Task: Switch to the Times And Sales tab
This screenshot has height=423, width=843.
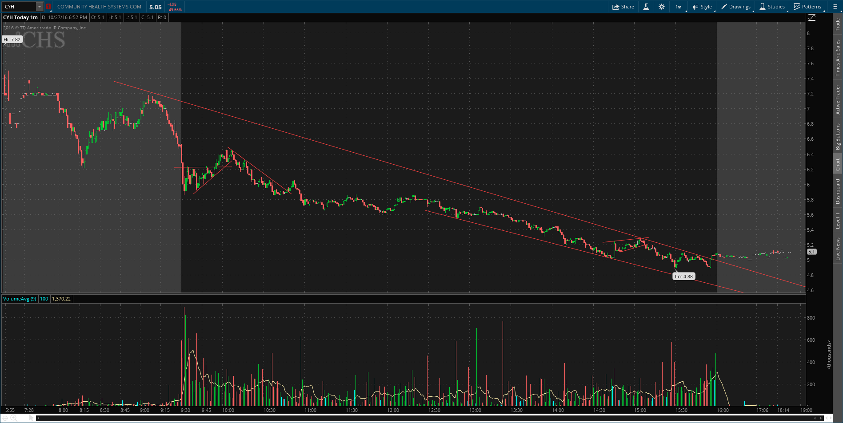Action: click(838, 58)
